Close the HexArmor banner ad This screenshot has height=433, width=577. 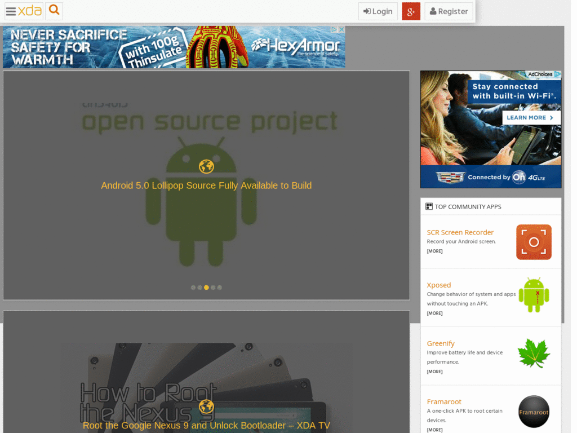pyautogui.click(x=341, y=29)
